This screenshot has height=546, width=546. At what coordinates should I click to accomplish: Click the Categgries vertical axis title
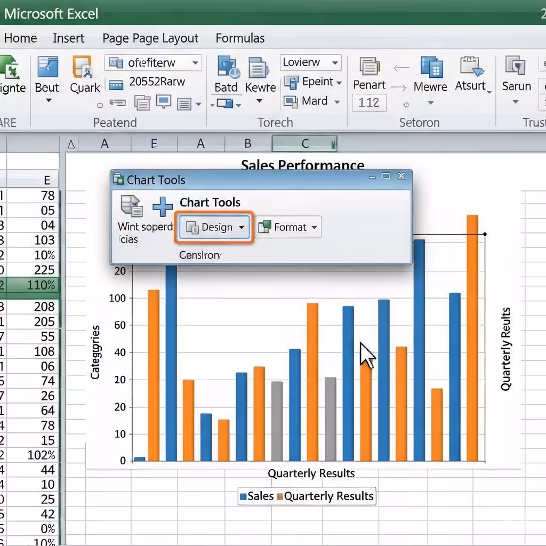pos(95,352)
